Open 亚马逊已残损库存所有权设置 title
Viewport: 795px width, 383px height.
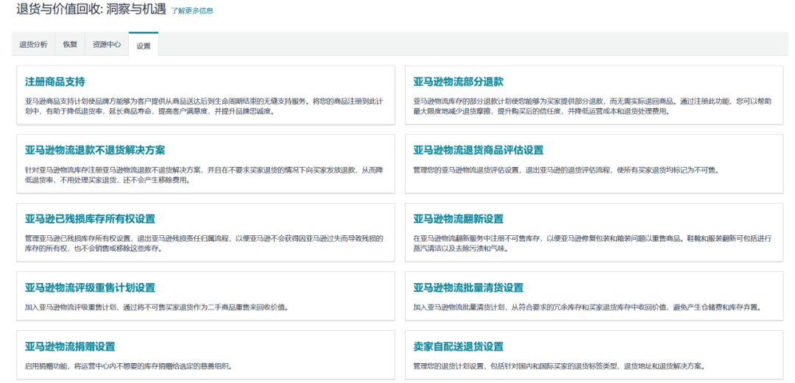[90, 219]
